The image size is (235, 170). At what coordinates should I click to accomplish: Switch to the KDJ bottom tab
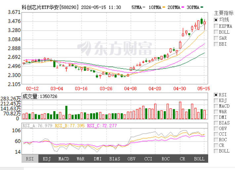(47, 159)
